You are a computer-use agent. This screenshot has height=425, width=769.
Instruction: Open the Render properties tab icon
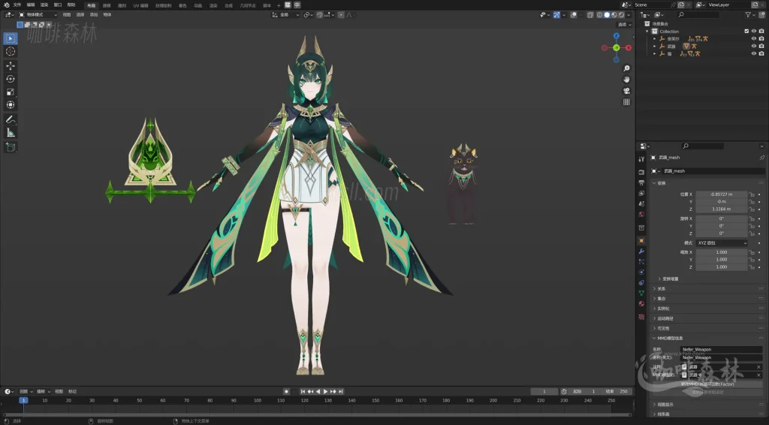641,172
